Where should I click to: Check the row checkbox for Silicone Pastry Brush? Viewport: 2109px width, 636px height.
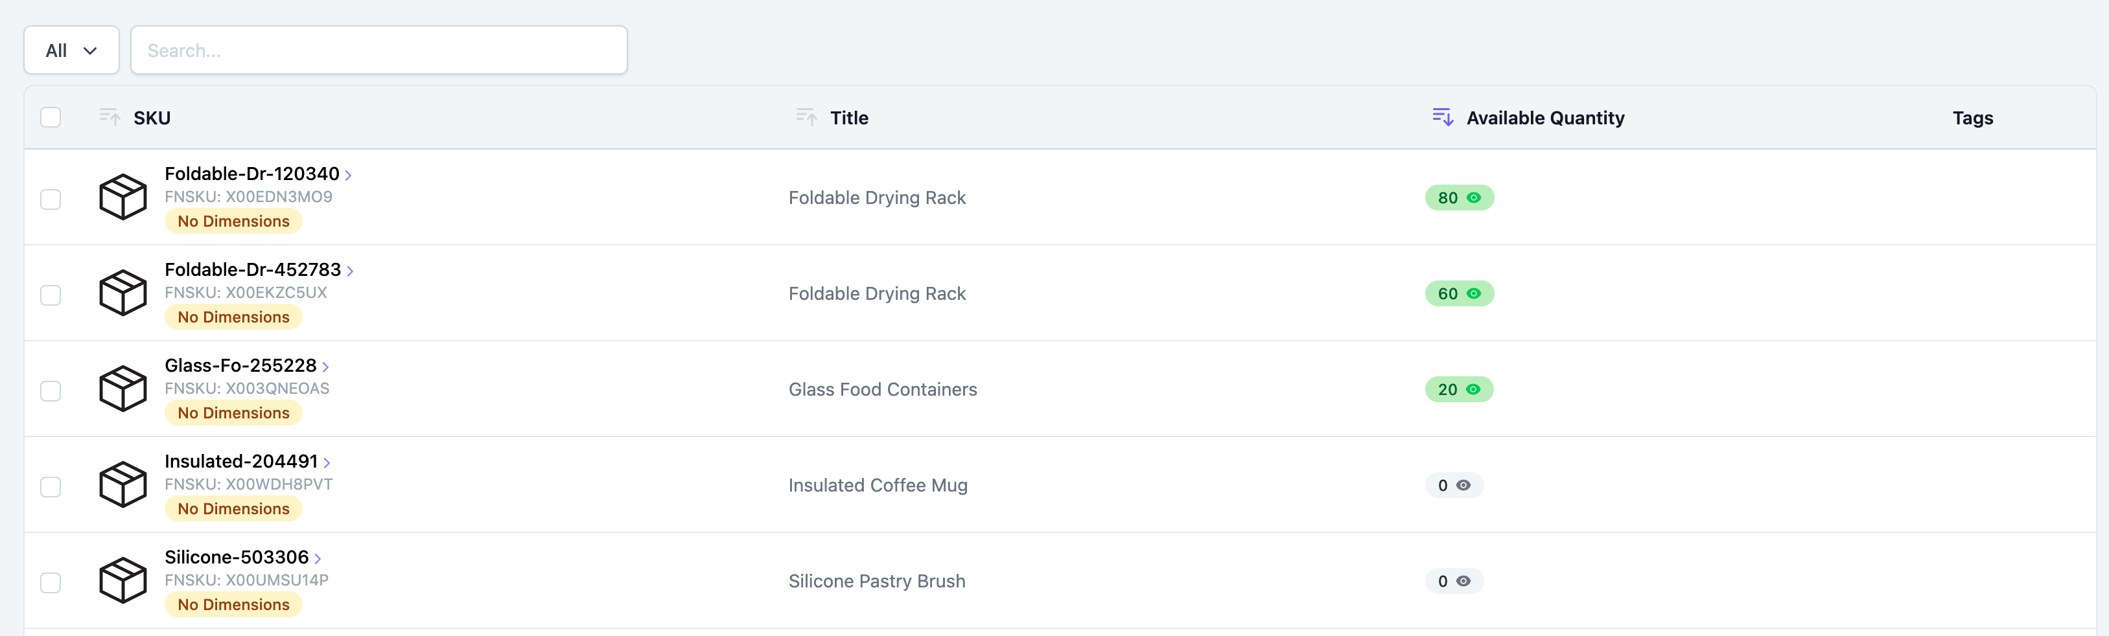pyautogui.click(x=51, y=582)
